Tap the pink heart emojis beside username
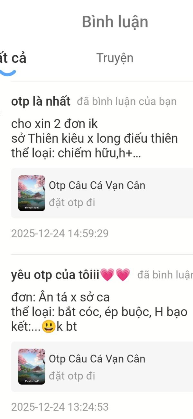This screenshot has height=419, width=193. (115, 275)
